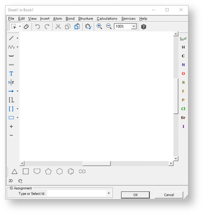Image resolution: width=203 pixels, height=214 pixels.
Task: Select the cyclohexane ring template
Action: pos(59,171)
